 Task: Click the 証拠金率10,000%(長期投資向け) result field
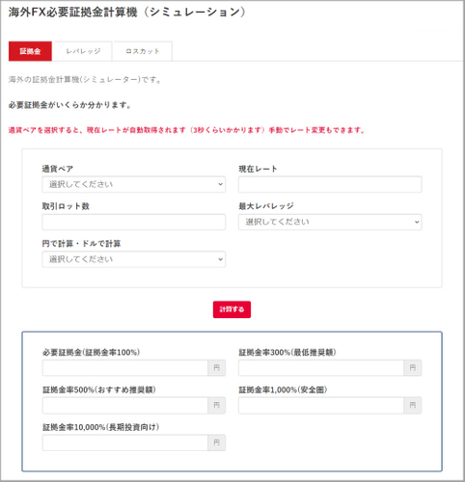tap(125, 442)
